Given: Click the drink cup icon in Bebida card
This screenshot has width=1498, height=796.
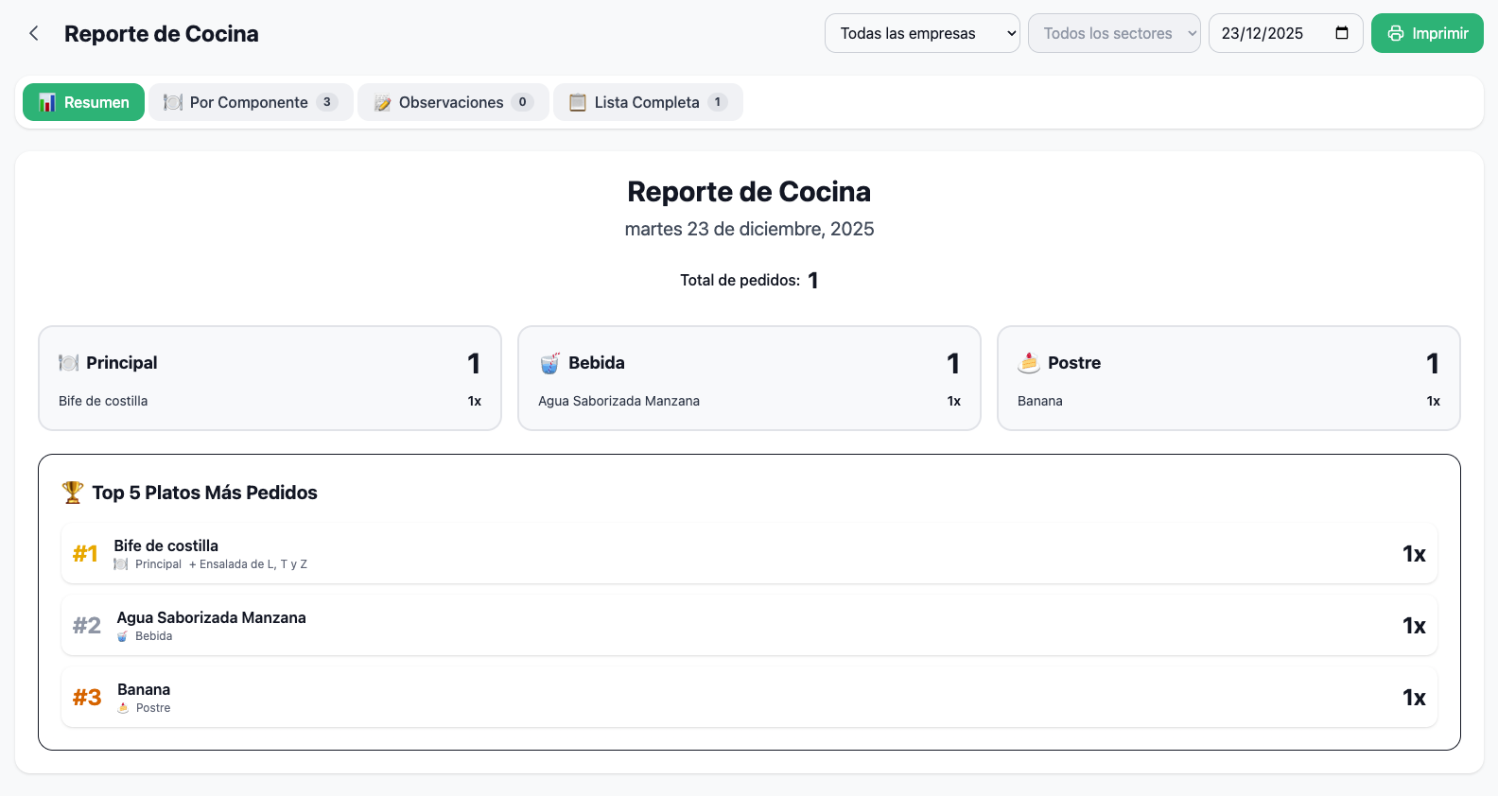Looking at the screenshot, I should coord(549,363).
